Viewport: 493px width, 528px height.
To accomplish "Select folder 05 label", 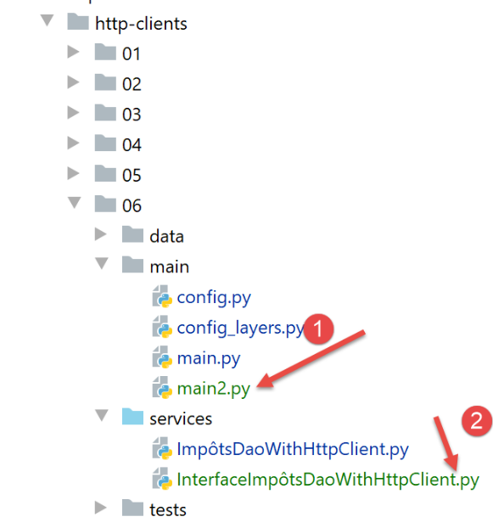I will (x=132, y=176).
